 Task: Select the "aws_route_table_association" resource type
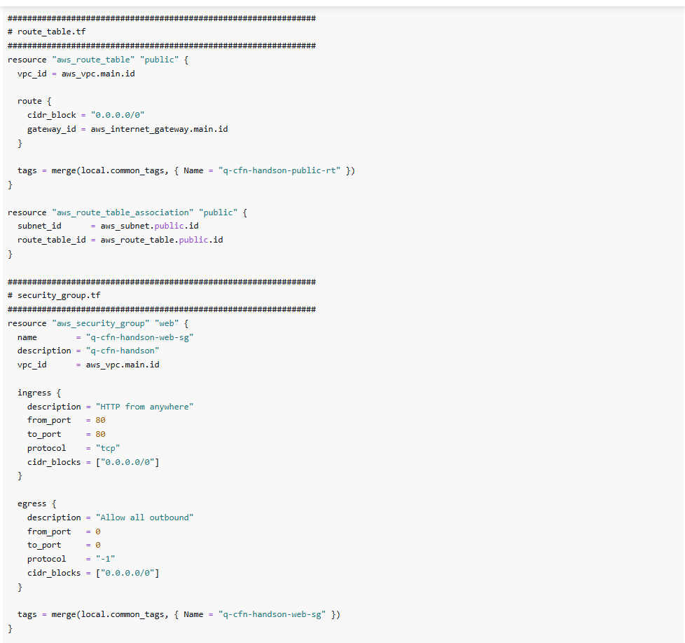click(x=123, y=212)
